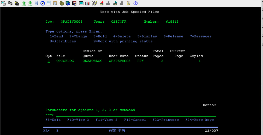Click the 英数 半角 input mode indicator
Viewport: 263px width, 135px height.
pos(117,130)
